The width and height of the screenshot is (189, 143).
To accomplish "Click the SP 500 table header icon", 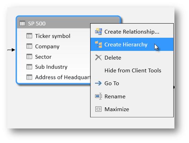I will click(22, 23).
